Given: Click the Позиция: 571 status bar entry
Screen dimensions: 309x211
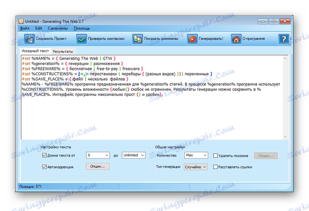Looking at the screenshot, I should point(30,186).
